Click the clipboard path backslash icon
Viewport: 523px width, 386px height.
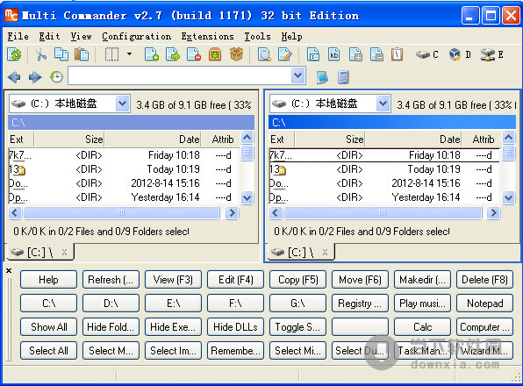tap(397, 54)
